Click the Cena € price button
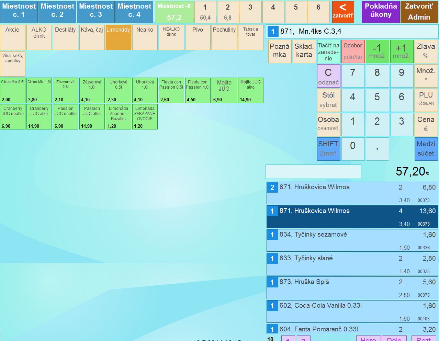The height and width of the screenshot is (341, 439). (x=426, y=124)
